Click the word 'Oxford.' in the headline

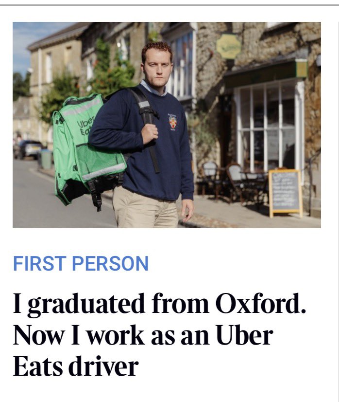[x=260, y=304]
